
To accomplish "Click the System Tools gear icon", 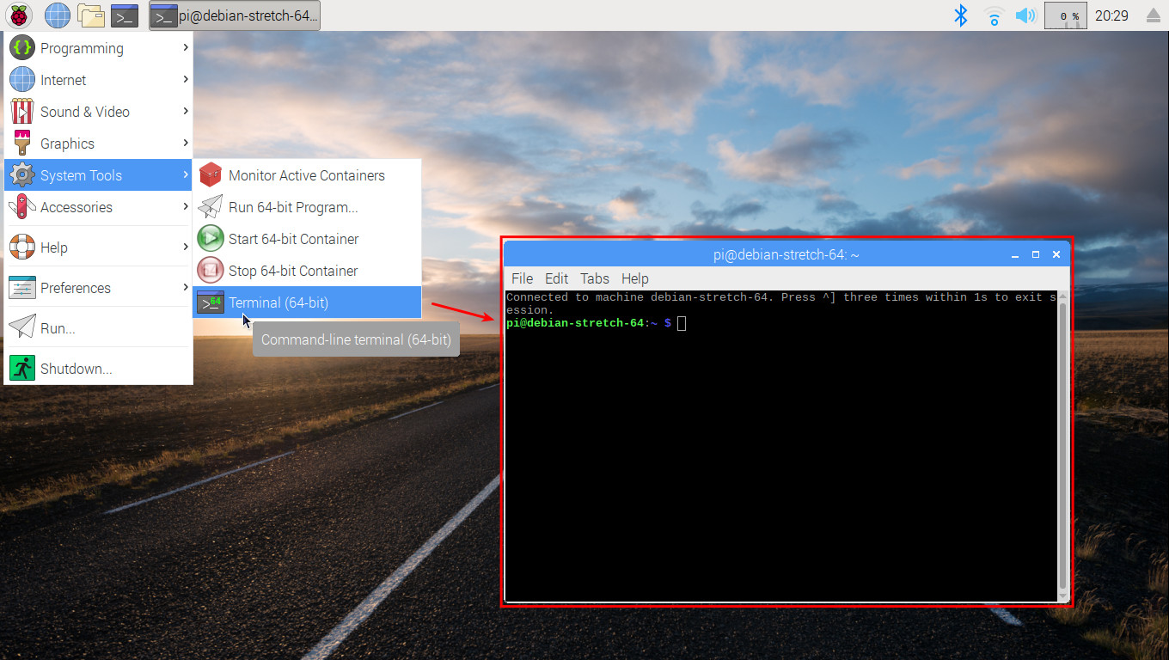I will pyautogui.click(x=22, y=175).
